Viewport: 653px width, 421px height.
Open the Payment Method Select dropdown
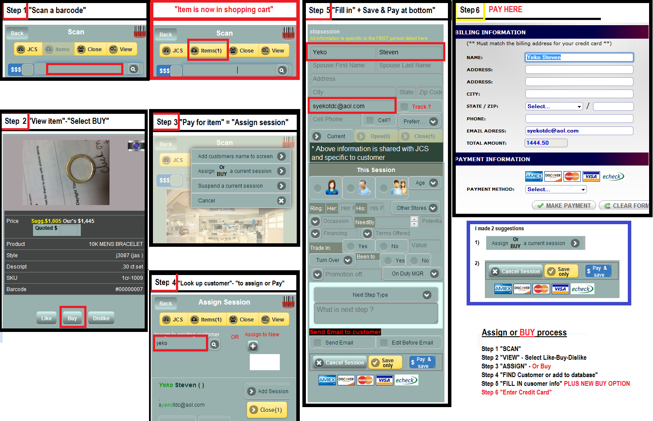[x=556, y=189]
